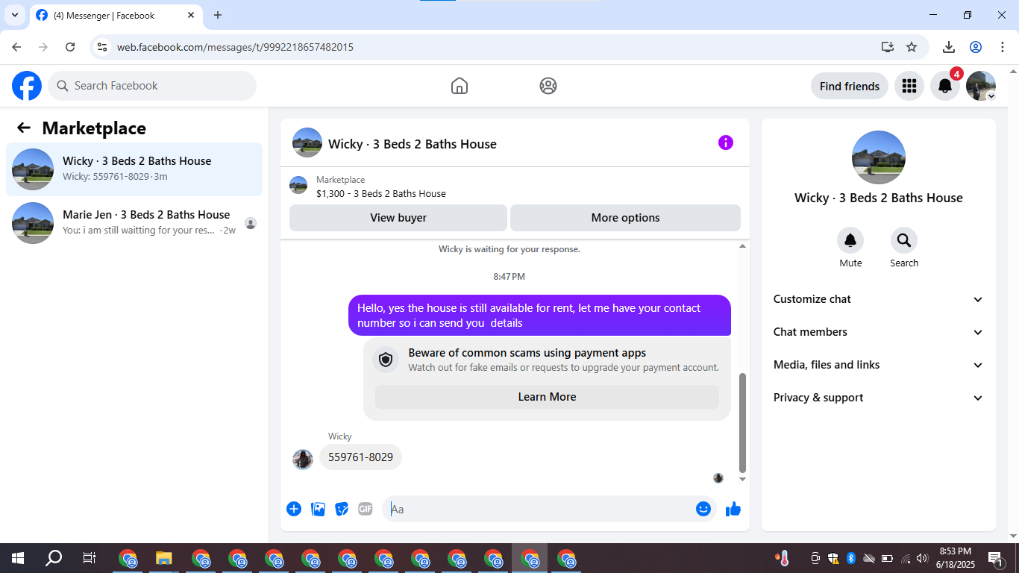Go to the Facebook Home feed icon
1019x573 pixels.
point(460,86)
